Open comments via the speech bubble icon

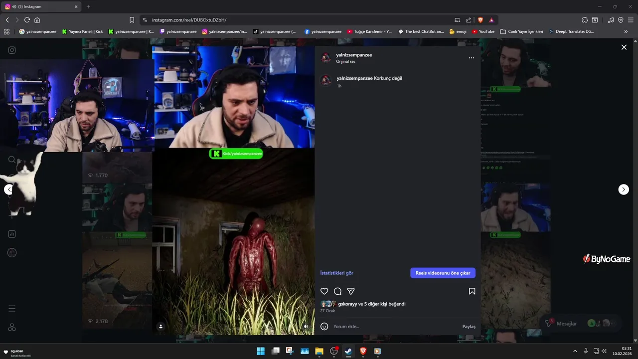click(337, 291)
